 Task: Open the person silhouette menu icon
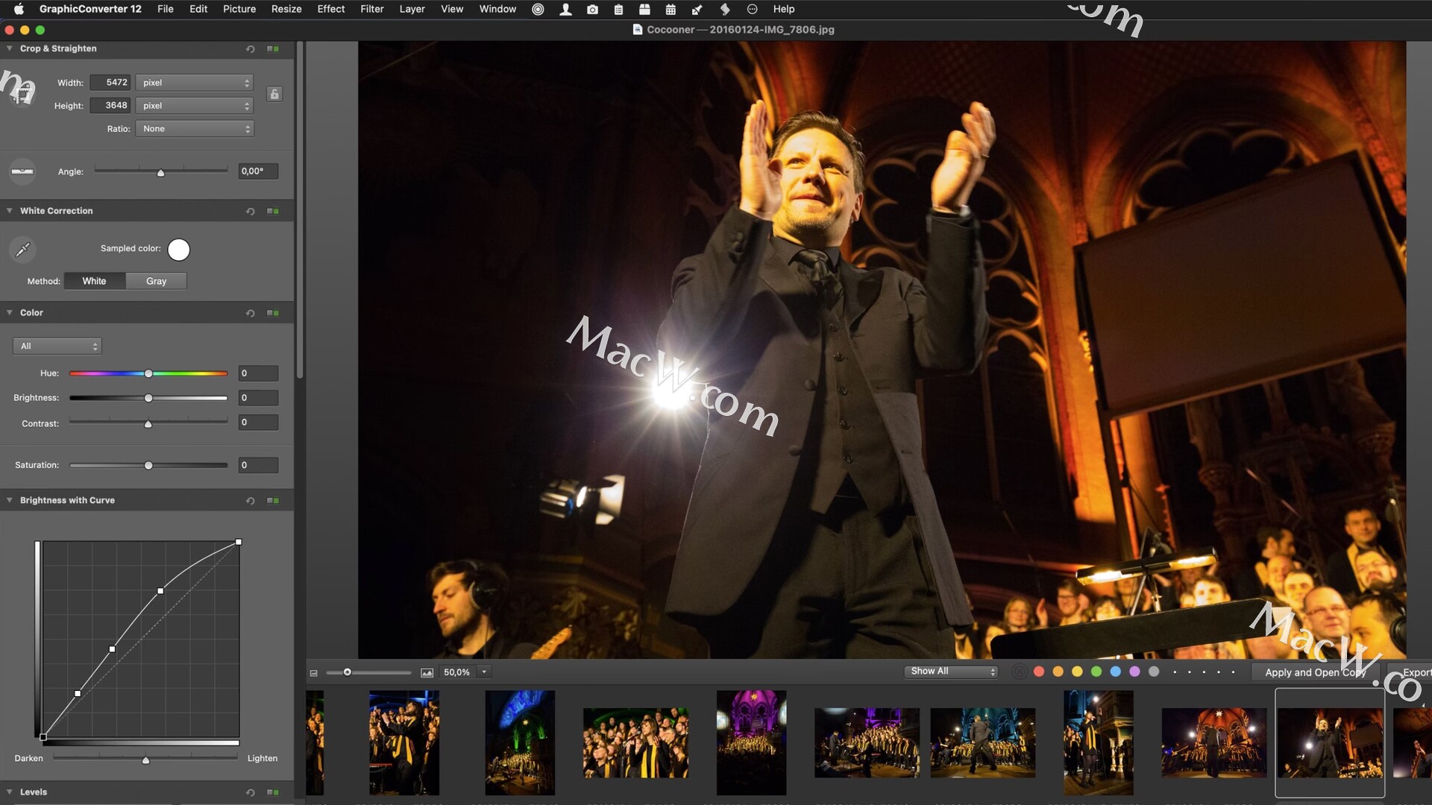pyautogui.click(x=565, y=9)
